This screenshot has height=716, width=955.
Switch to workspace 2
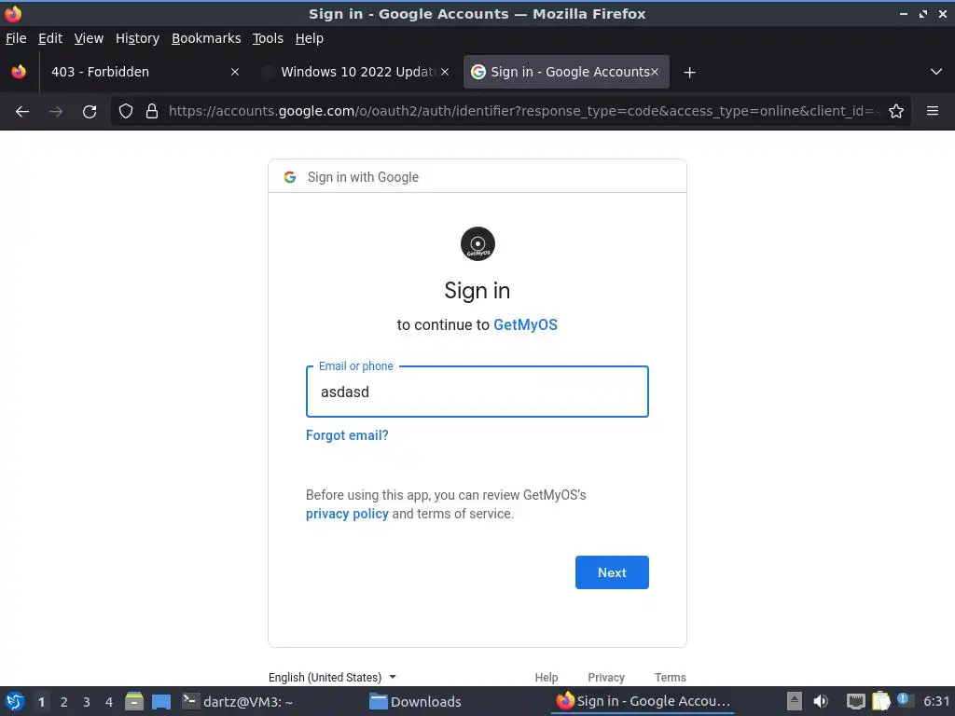(x=64, y=702)
